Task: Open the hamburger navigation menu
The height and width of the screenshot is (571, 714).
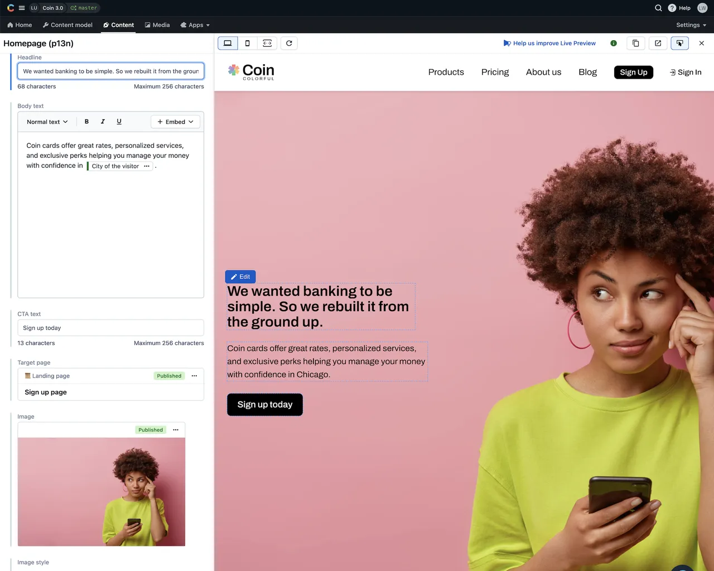Action: [x=22, y=8]
